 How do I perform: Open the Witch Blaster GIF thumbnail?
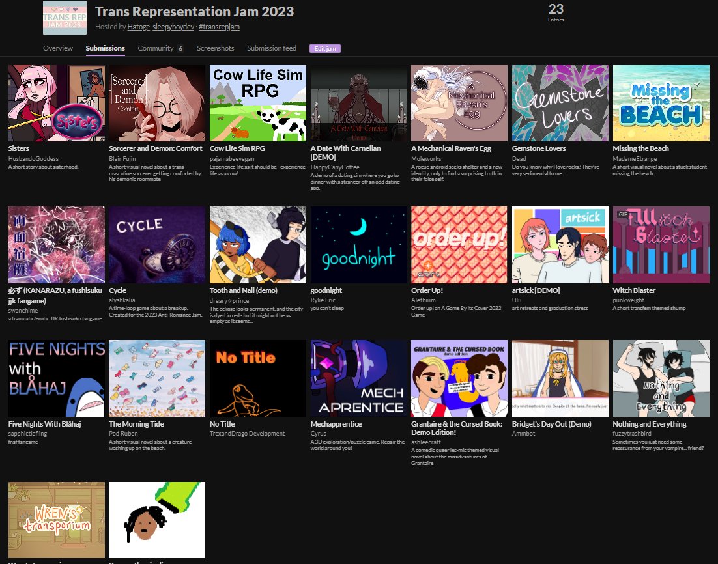[x=661, y=245]
